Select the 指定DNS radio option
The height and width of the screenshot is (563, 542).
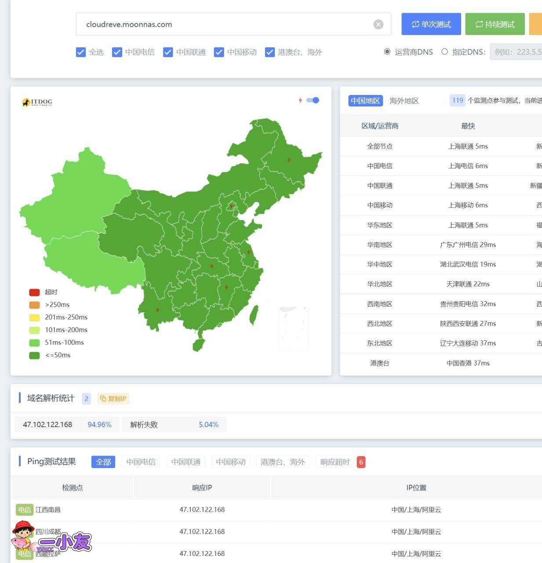[x=444, y=52]
